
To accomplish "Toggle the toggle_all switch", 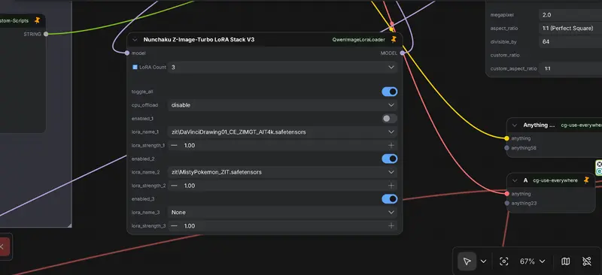I will pyautogui.click(x=389, y=92).
